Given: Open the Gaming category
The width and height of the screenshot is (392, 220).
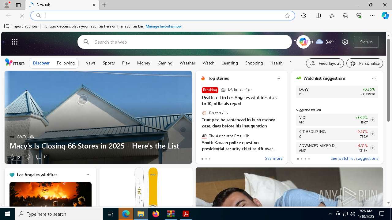Looking at the screenshot, I should point(165,63).
